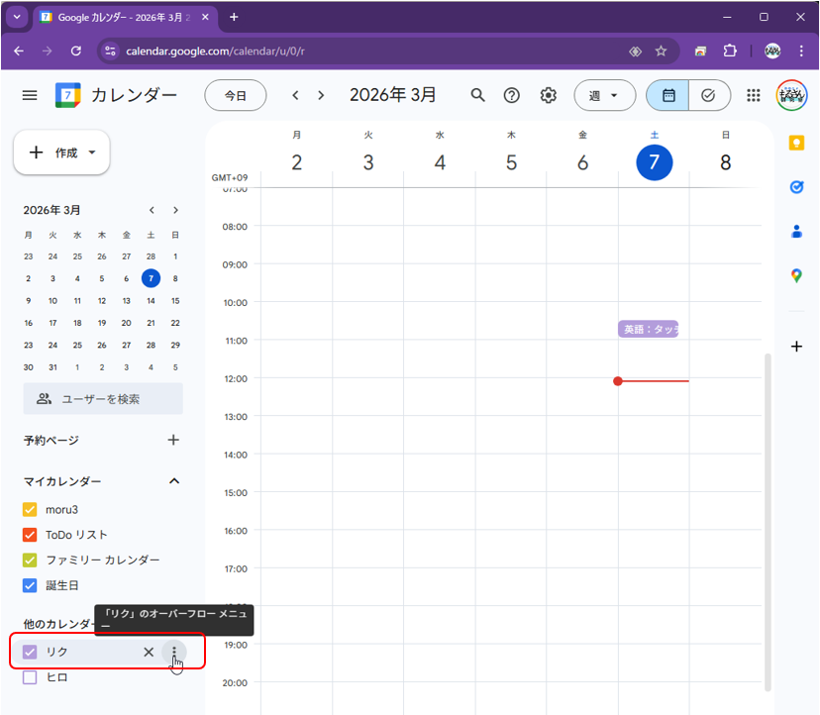Image resolution: width=820 pixels, height=715 pixels.
Task: Click the 今日 button
Action: (x=235, y=95)
